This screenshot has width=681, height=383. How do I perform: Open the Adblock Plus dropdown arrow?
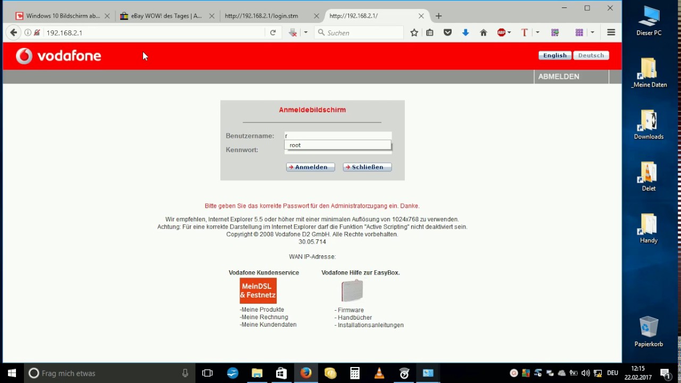509,32
